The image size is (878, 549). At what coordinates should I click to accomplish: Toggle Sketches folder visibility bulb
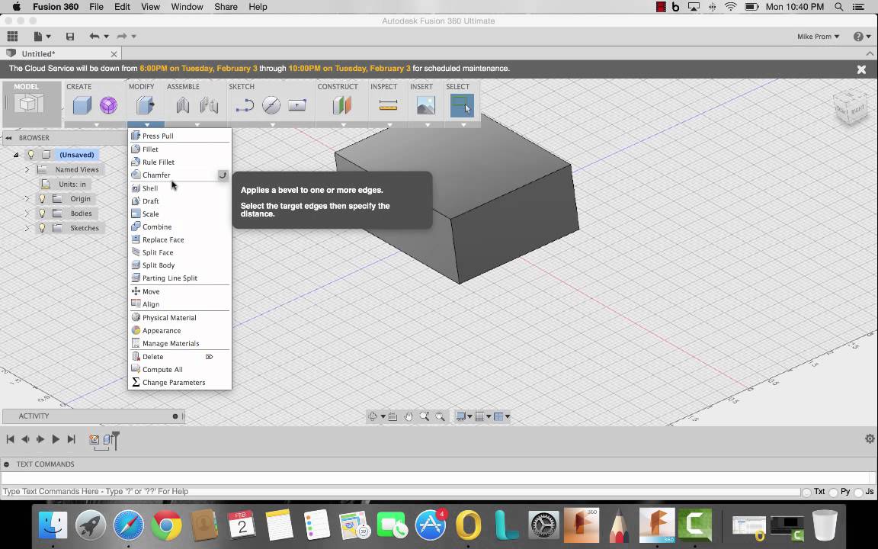point(42,228)
